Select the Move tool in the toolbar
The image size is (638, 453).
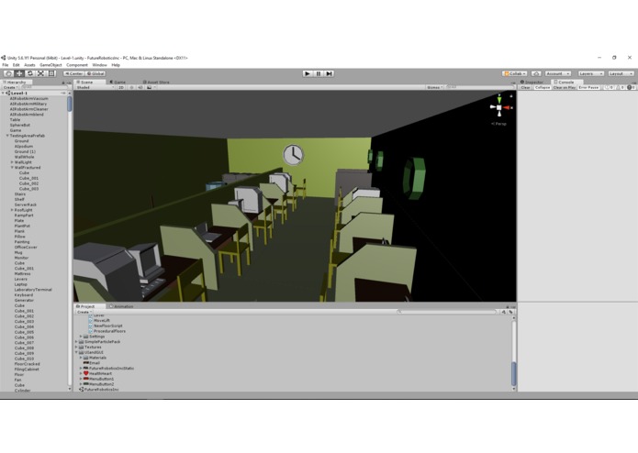click(19, 73)
